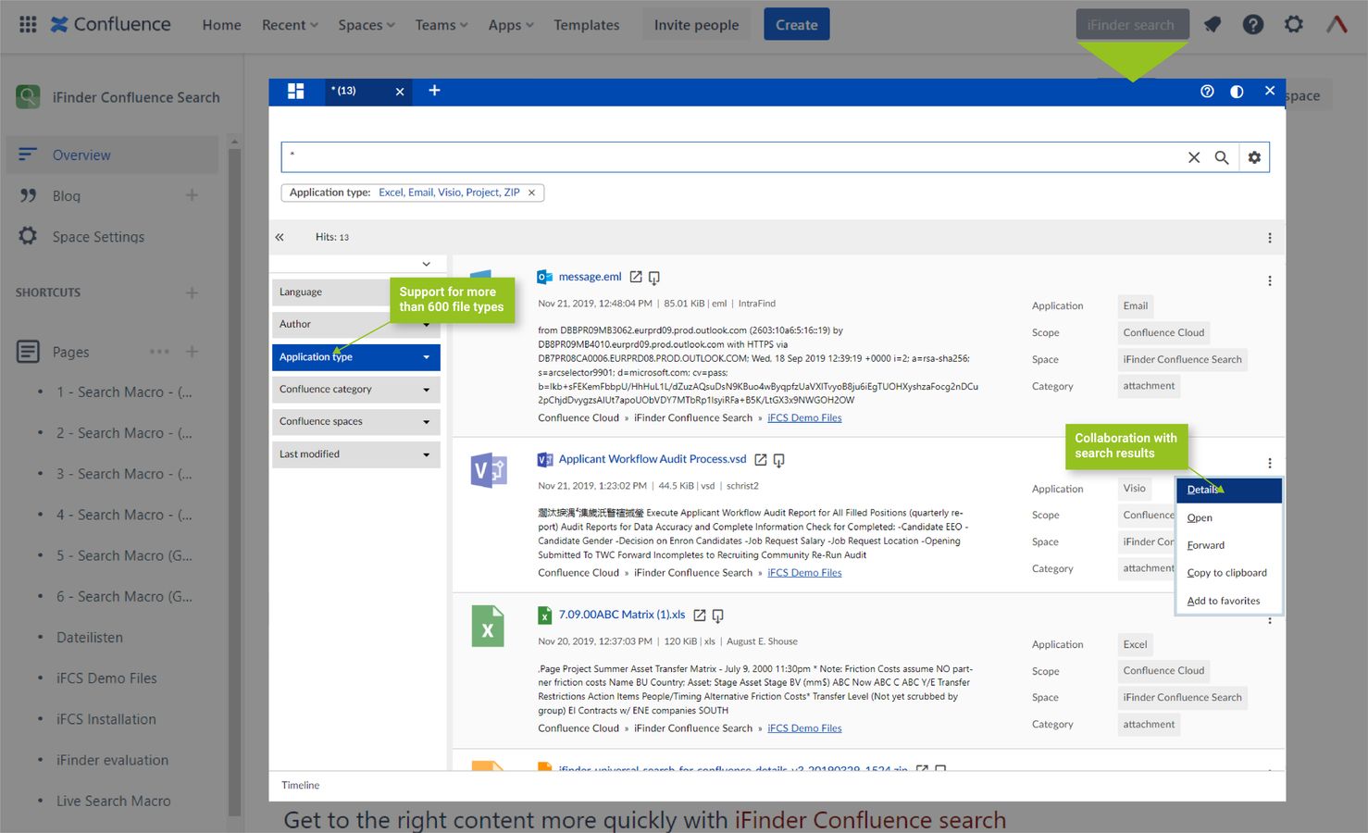Select Forward in the context menu
The height and width of the screenshot is (833, 1368).
(x=1229, y=545)
